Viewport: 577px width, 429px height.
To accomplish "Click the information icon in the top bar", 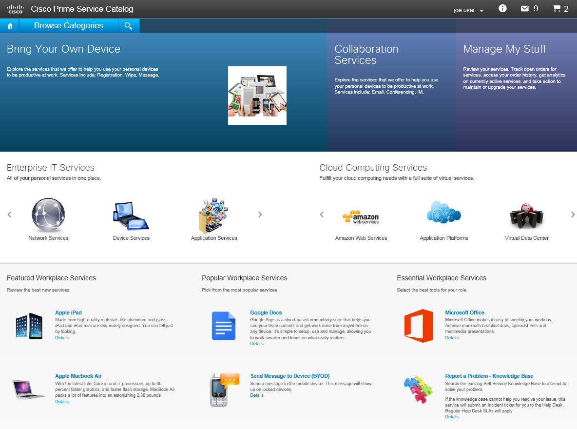I will tap(502, 8).
